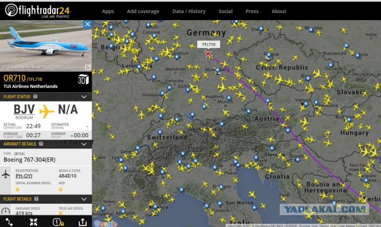Click the ground speed 419 kts value
Screen dimensions: 381x227
tap(24, 213)
